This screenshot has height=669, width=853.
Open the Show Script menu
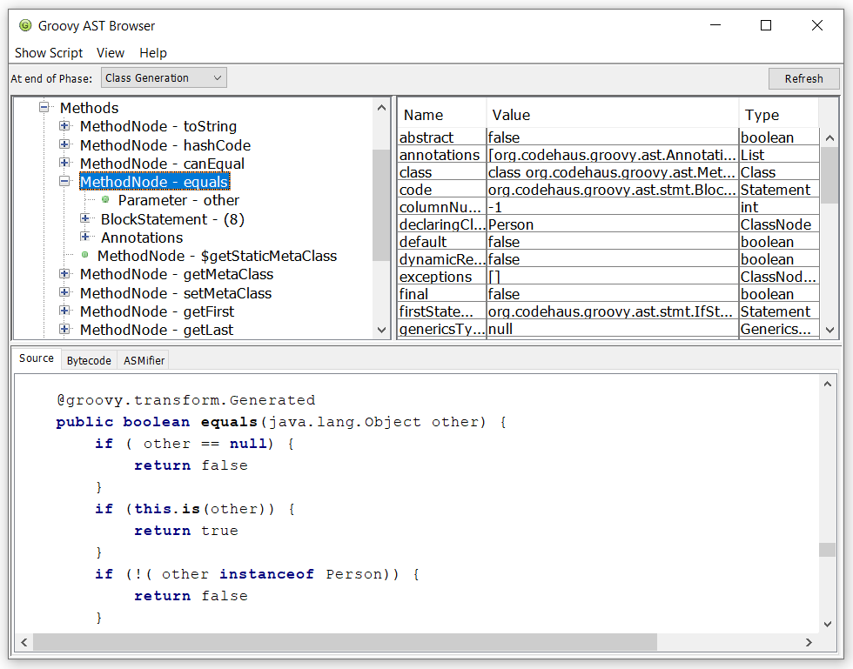(x=49, y=53)
